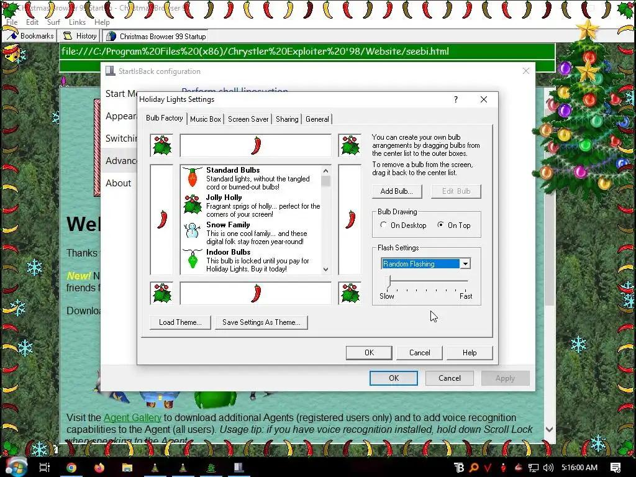The width and height of the screenshot is (636, 477).
Task: Click the help question mark in Holiday Lights
Action: click(x=456, y=99)
